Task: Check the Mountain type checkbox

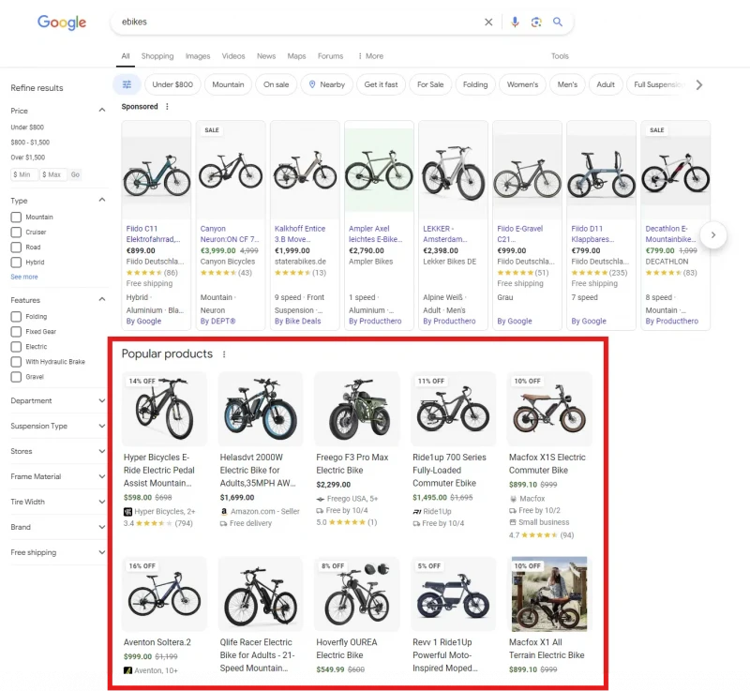Action: [16, 218]
